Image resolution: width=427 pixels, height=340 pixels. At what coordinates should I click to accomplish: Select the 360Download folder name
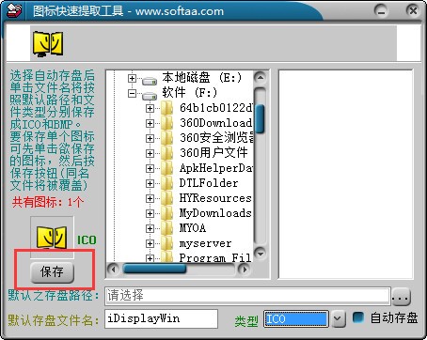tap(215, 123)
